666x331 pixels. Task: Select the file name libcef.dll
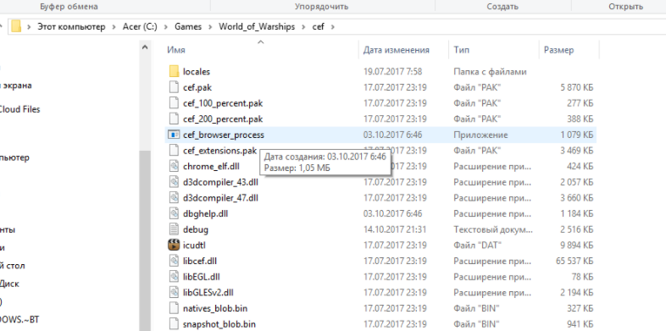click(x=200, y=261)
